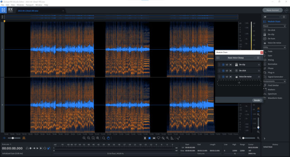Open the Plug-in module

click(271, 72)
